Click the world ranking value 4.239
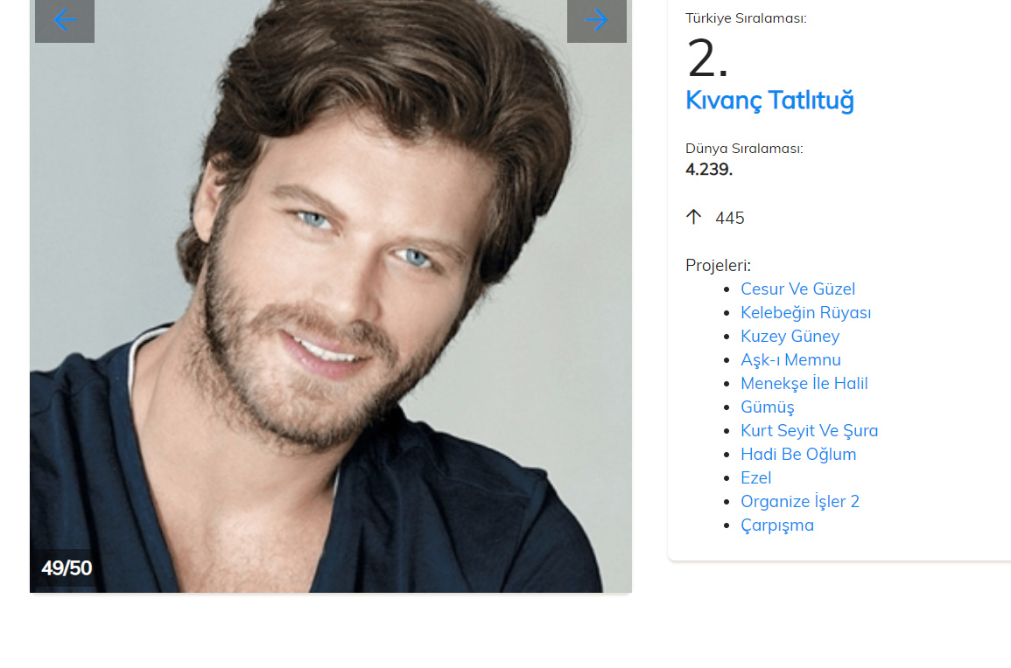 point(709,170)
